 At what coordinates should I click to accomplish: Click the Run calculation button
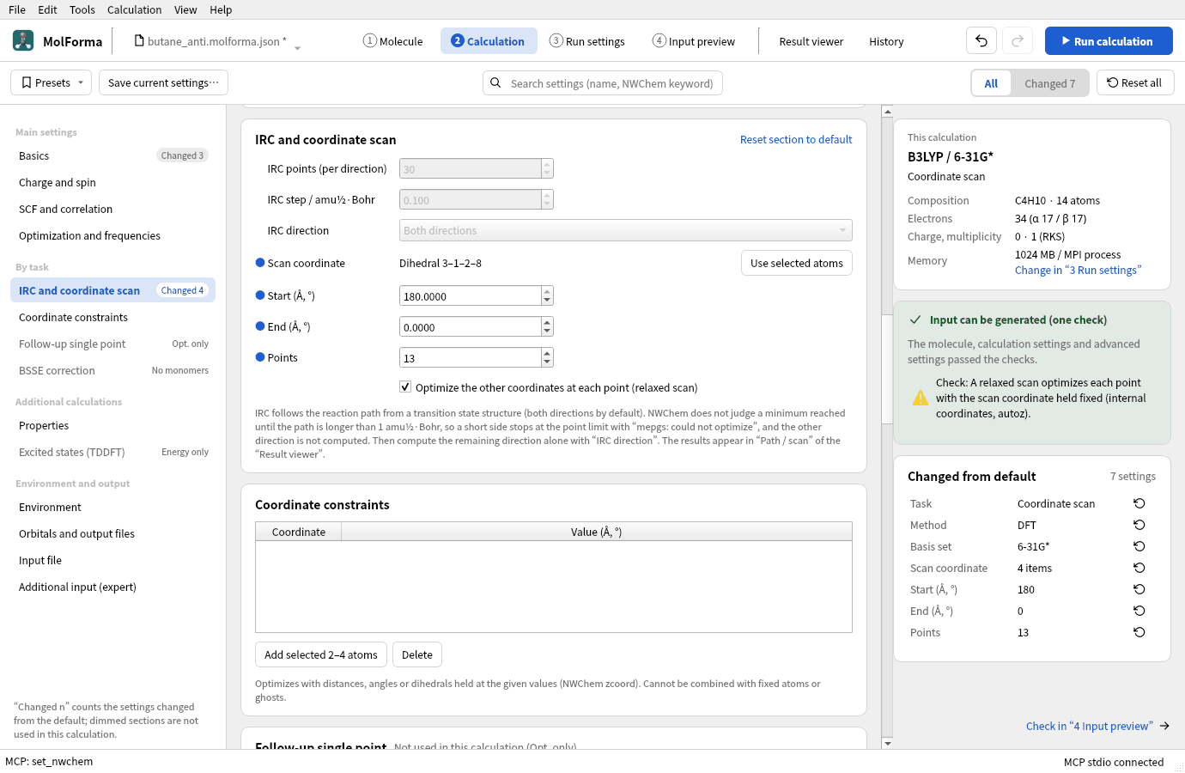click(1109, 41)
